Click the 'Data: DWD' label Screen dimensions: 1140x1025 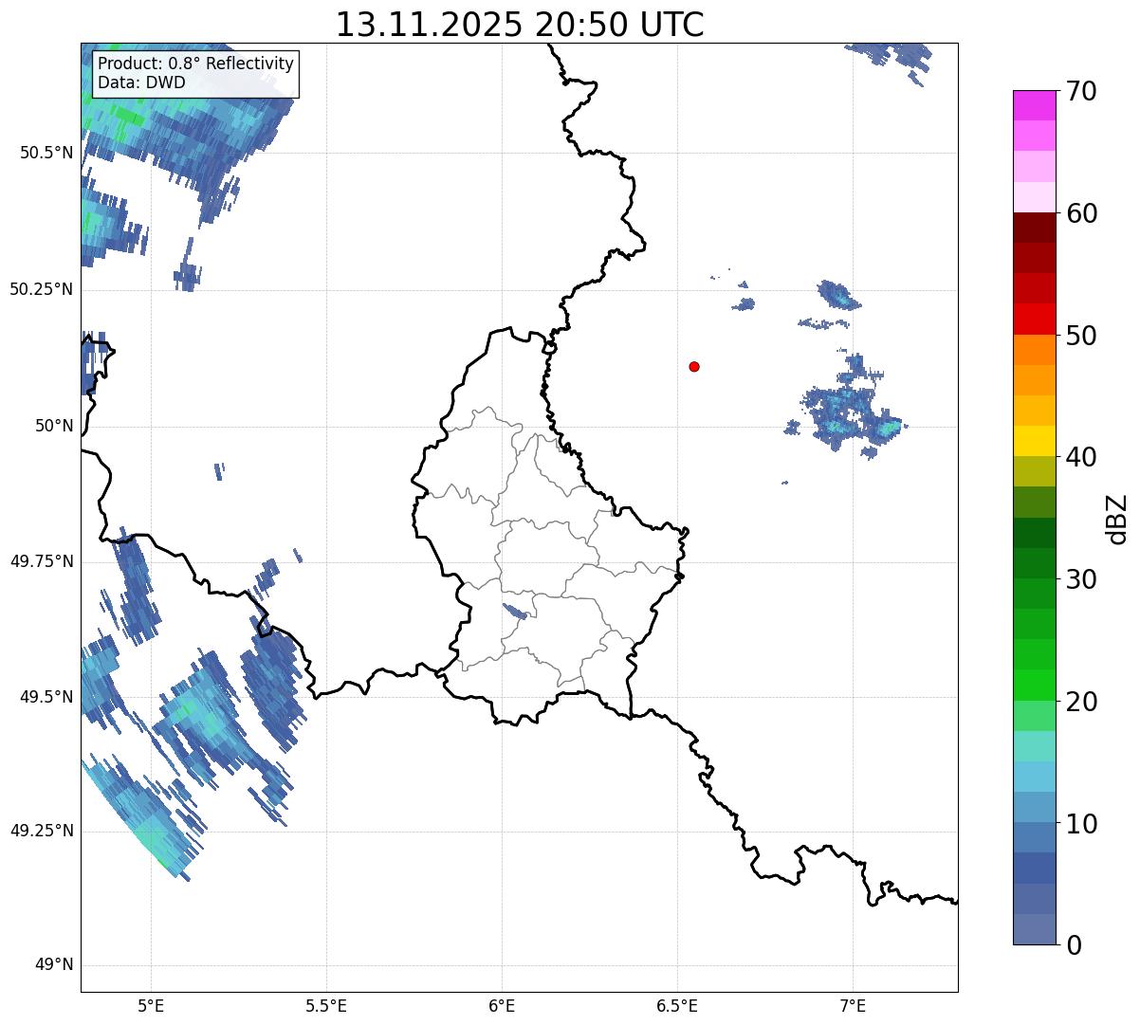click(x=141, y=82)
